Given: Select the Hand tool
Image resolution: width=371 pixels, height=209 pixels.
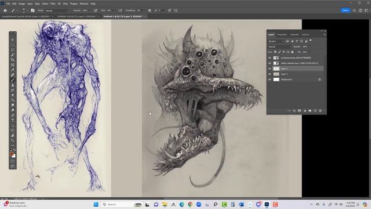Looking at the screenshot, I should (13, 135).
